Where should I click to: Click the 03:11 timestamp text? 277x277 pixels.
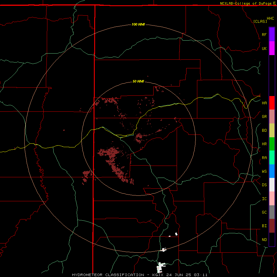pos(200,275)
